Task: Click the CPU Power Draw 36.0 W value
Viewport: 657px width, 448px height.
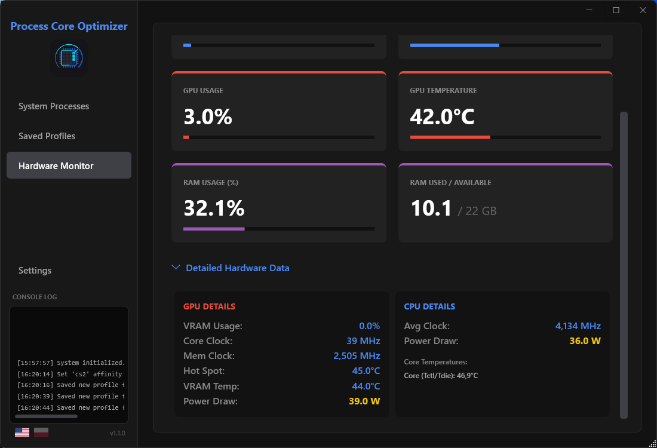Action: click(585, 340)
